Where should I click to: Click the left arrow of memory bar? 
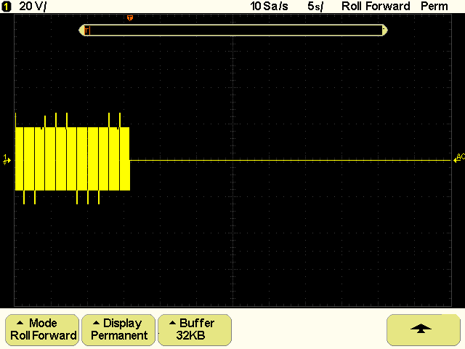81,31
